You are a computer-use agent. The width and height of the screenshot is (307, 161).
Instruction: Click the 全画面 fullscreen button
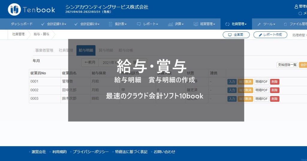[236, 35]
